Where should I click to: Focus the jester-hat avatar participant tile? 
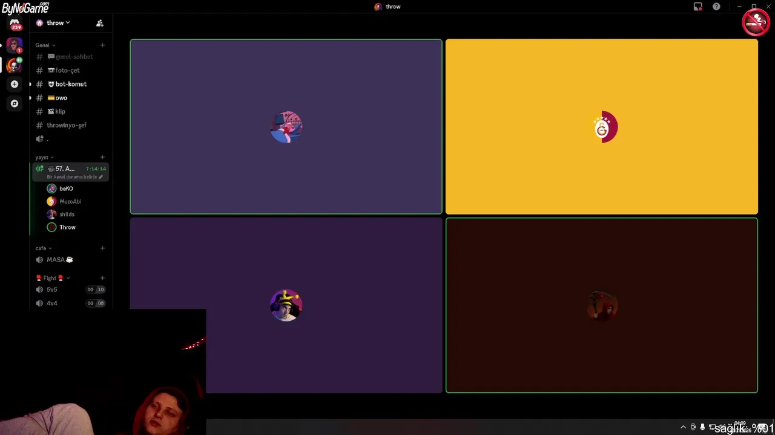(286, 305)
